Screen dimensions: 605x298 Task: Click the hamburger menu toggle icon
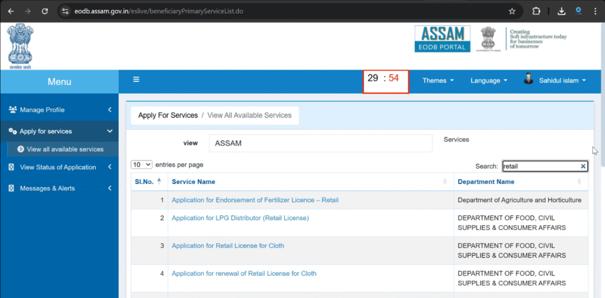pyautogui.click(x=136, y=80)
